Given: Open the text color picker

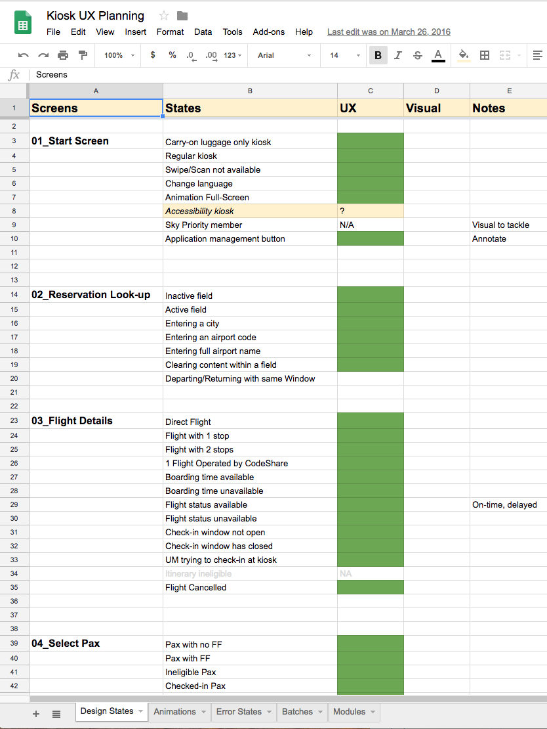Looking at the screenshot, I should click(x=438, y=55).
